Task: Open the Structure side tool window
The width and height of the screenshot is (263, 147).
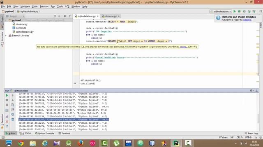Action: click(2, 39)
